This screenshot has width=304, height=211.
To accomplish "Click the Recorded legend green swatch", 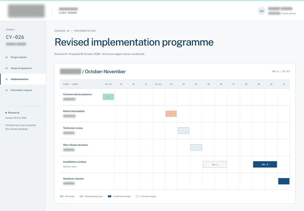I will point(62,196).
